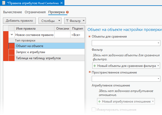This screenshot has height=115, width=162.
Task: Enable the Инвертировать отношения checkbox
Action: pyautogui.click(x=94, y=109)
